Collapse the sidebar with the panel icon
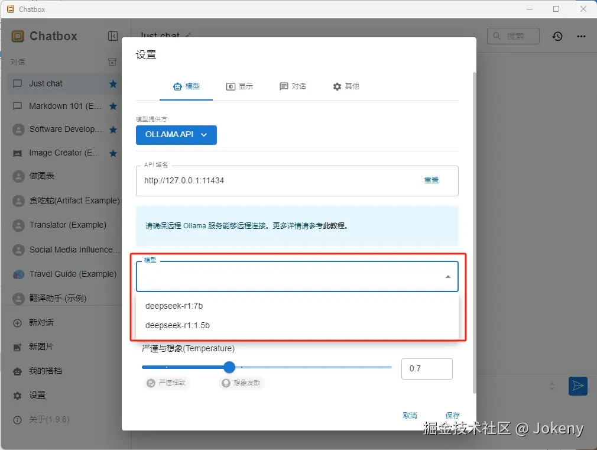Viewport: 597px width, 450px height. 113,36
